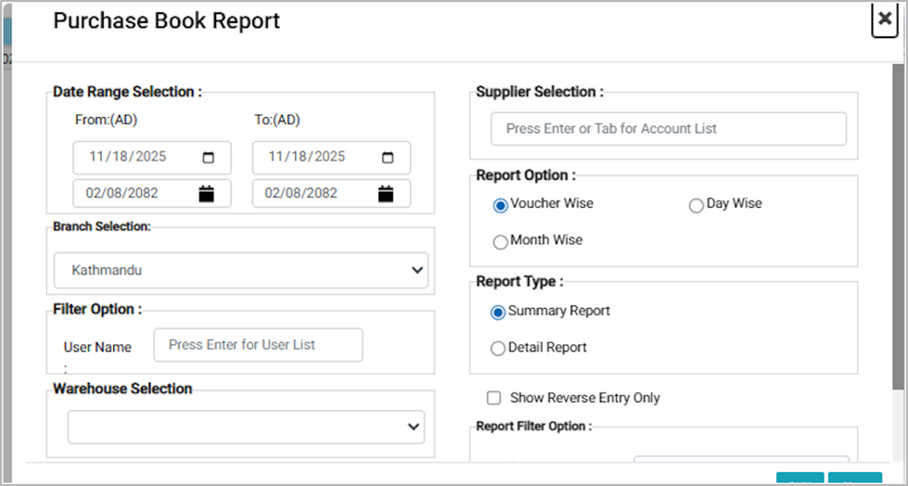
Task: Click the Supplier Selection account field
Action: click(668, 129)
